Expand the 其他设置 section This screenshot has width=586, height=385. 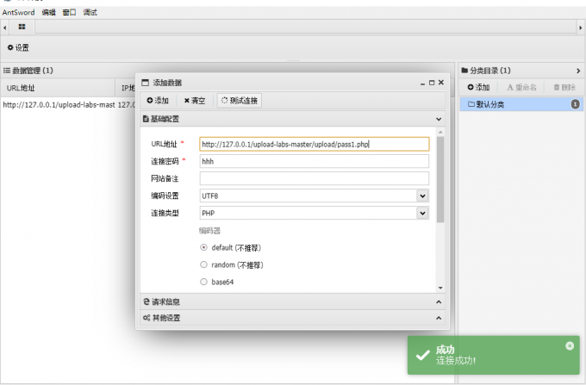pos(293,318)
